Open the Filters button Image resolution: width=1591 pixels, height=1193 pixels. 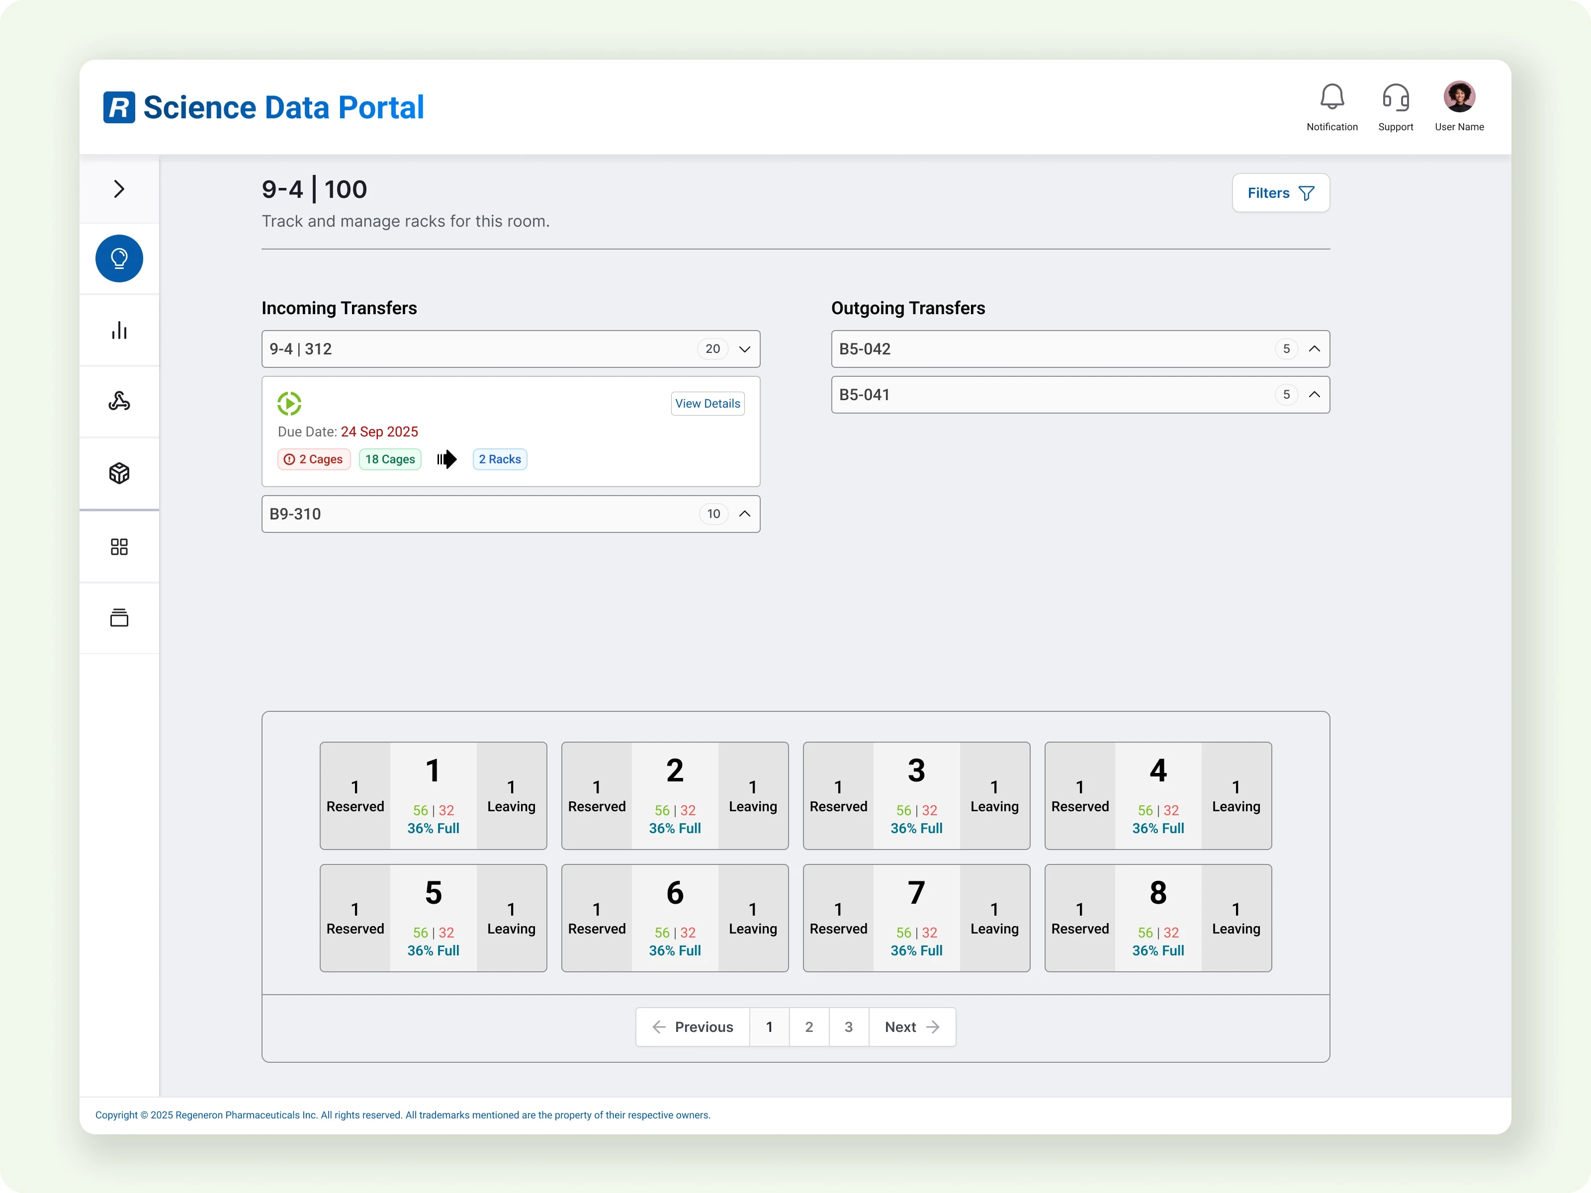(x=1280, y=193)
